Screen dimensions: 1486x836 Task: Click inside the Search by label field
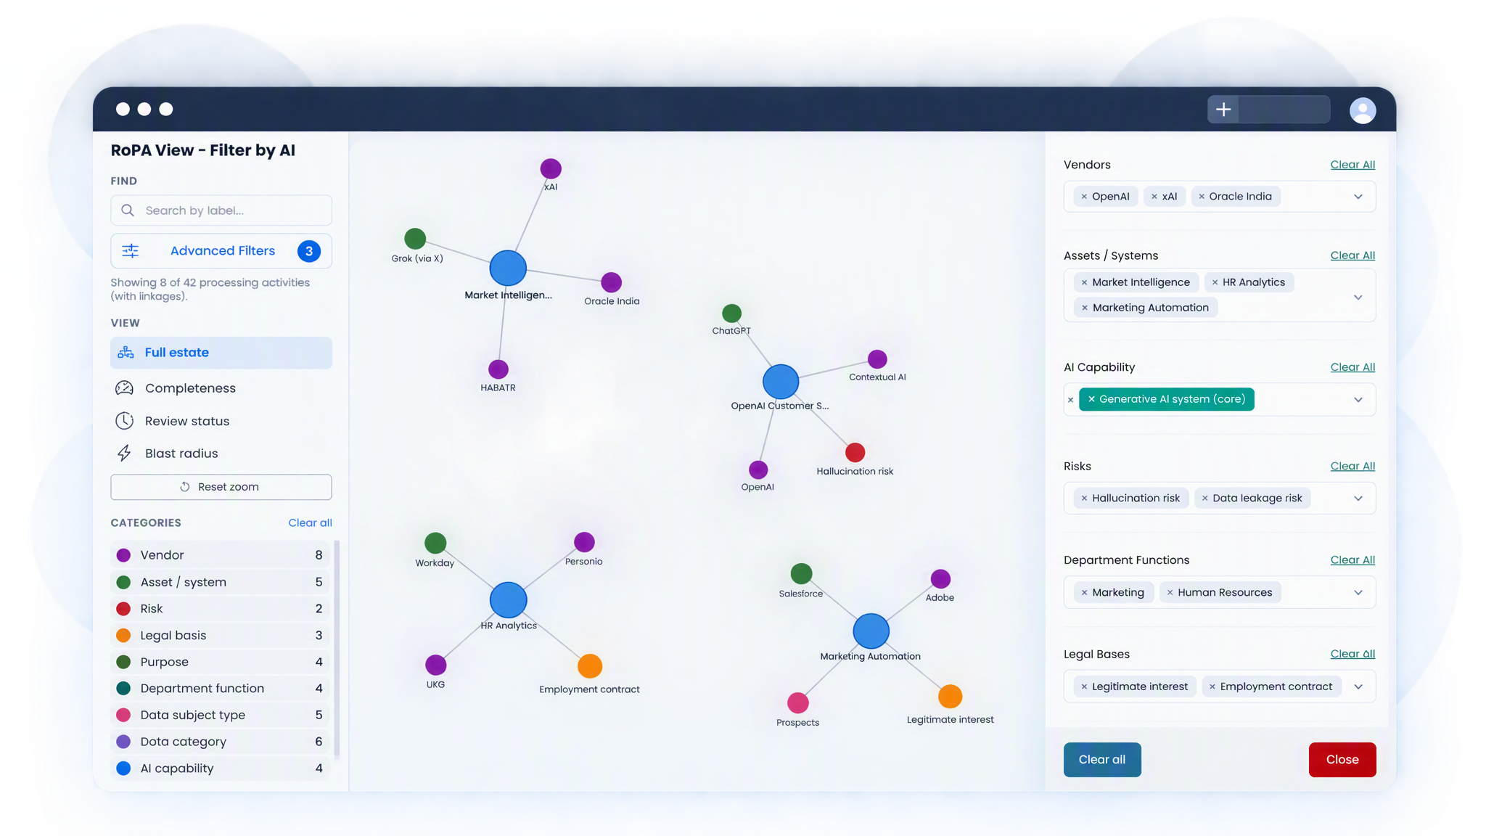coord(221,210)
